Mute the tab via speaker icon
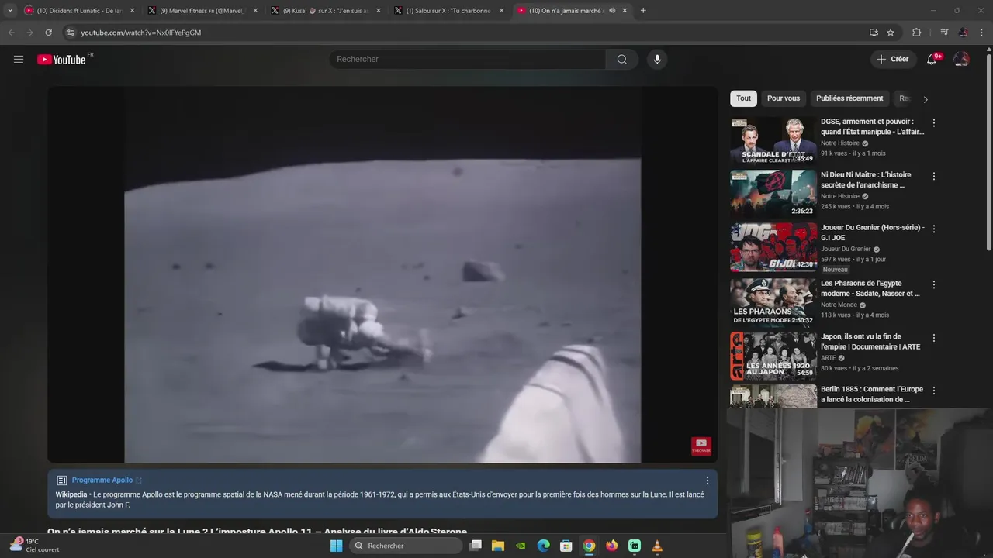The height and width of the screenshot is (558, 993). click(612, 11)
